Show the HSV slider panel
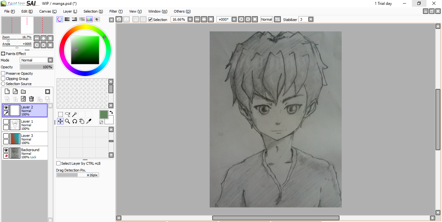The image size is (442, 222). click(74, 19)
